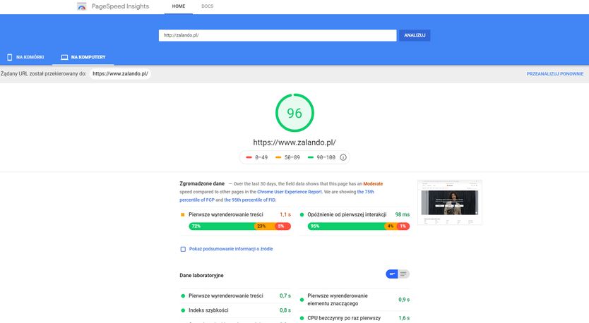The height and width of the screenshot is (323, 589).
Task: Click the laptop icon beside NA KOMPUTERY
Action: pyautogui.click(x=64, y=57)
